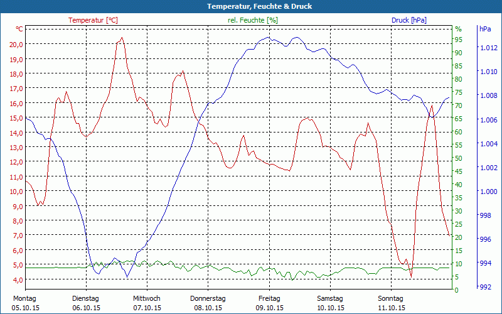This screenshot has width=502, height=314.
Task: Select the green "rel. Feuchte [%]" legend label
Action: (253, 20)
